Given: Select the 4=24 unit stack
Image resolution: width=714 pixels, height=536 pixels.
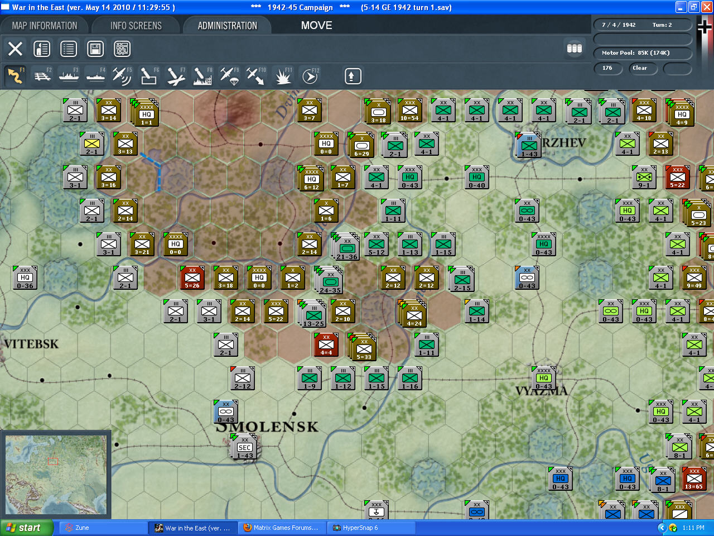Looking at the screenshot, I should pos(413,314).
